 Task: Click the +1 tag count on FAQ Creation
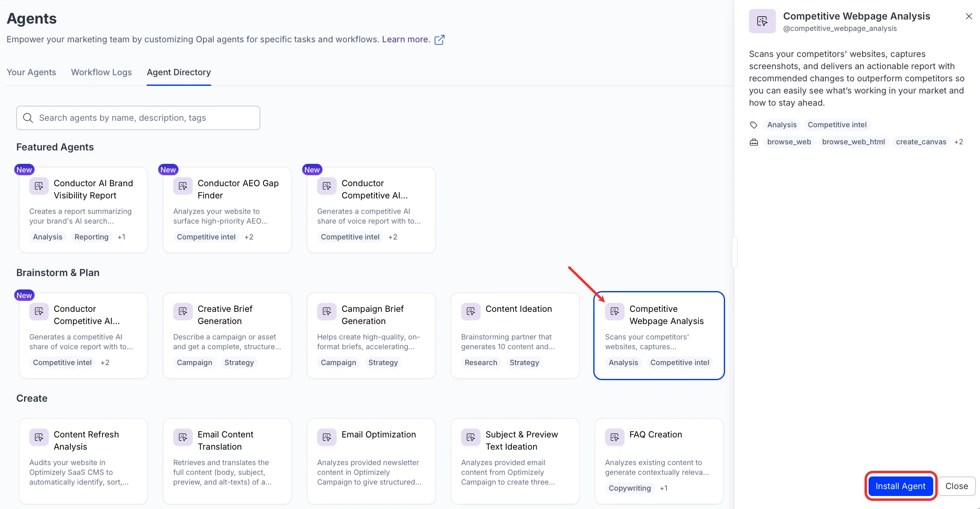tap(664, 488)
